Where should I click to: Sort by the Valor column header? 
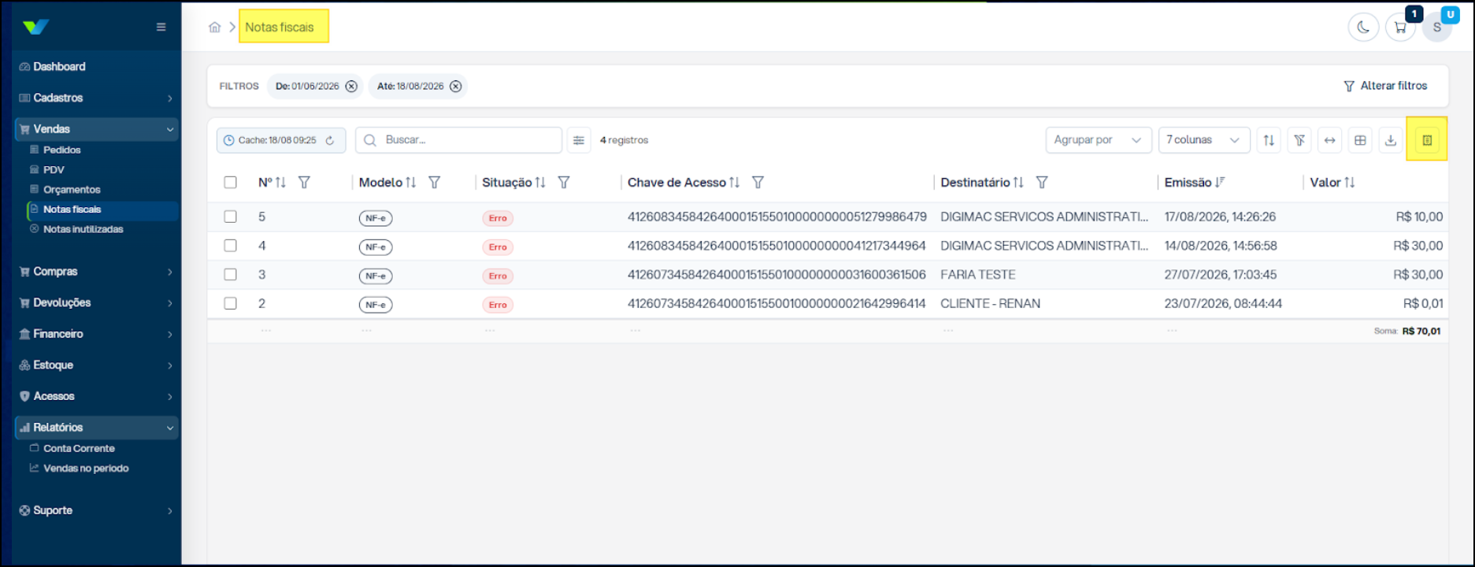pyautogui.click(x=1332, y=183)
